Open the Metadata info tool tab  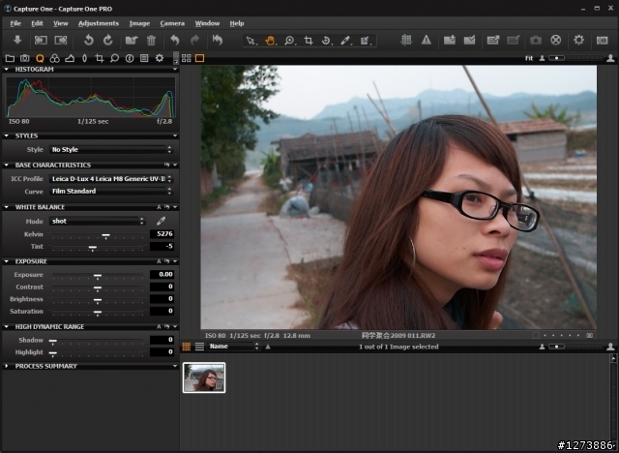129,58
